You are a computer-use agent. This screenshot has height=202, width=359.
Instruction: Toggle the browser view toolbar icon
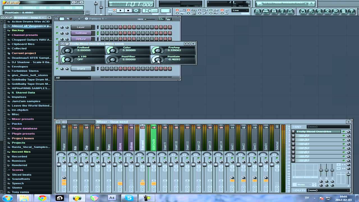[x=282, y=12]
